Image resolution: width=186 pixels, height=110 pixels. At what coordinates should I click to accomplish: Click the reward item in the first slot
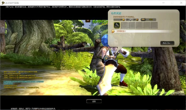click(x=117, y=25)
